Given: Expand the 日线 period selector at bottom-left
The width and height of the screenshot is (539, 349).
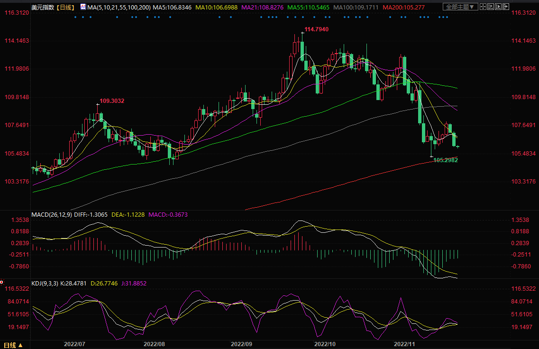Looking at the screenshot, I should 14,345.
